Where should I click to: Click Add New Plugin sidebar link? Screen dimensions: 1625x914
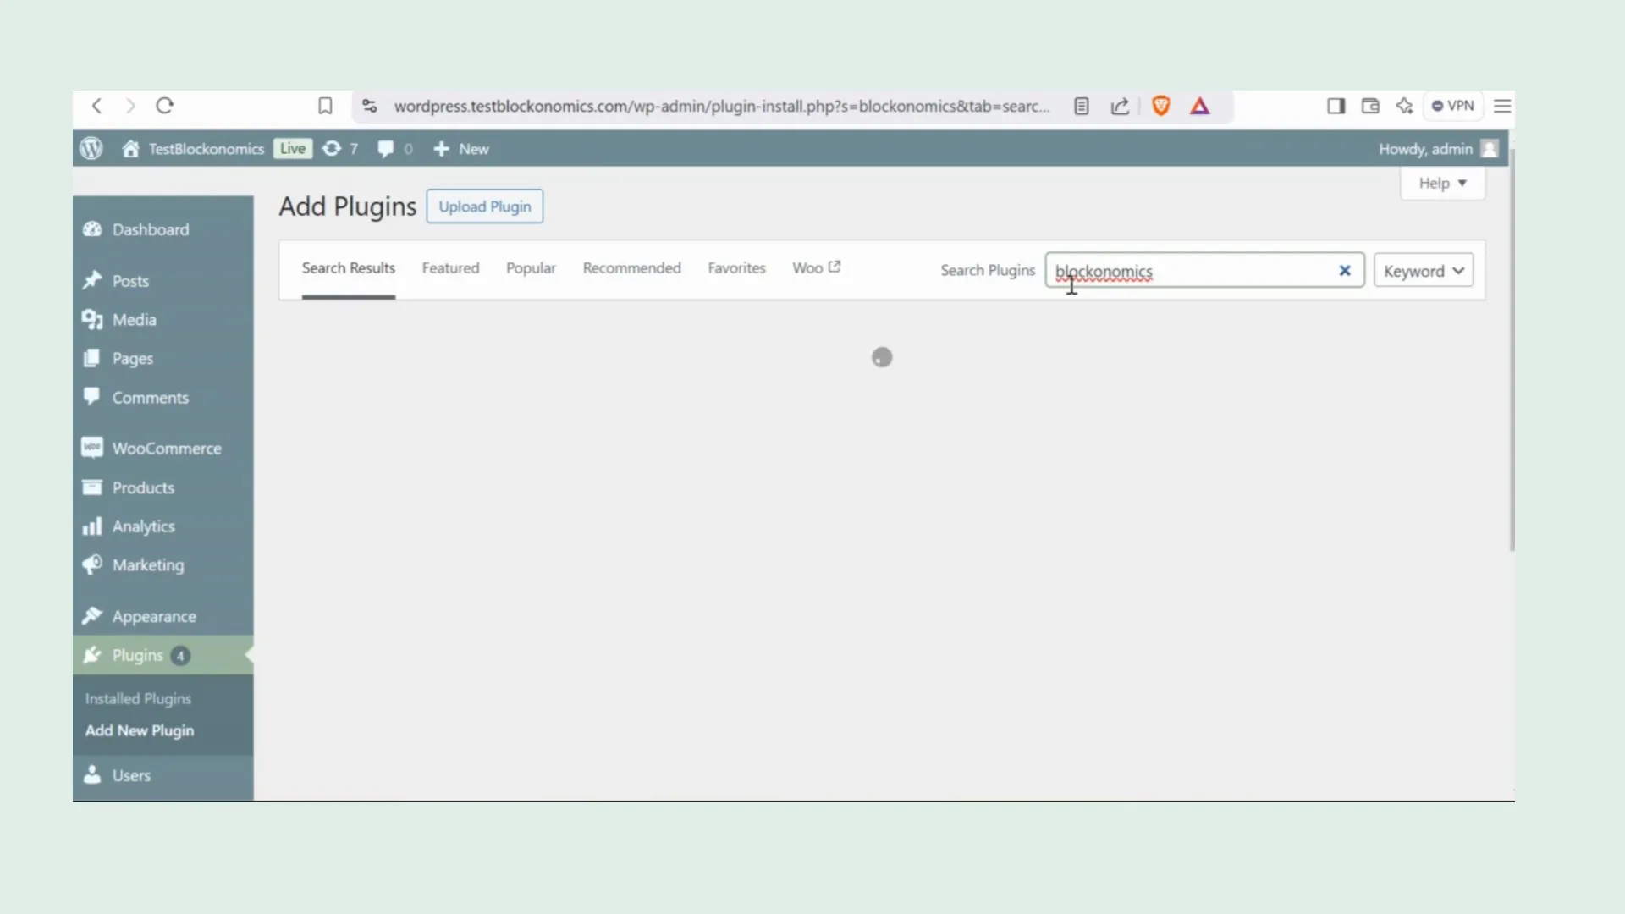139,730
